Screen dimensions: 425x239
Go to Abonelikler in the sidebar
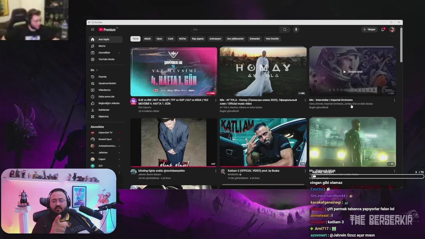click(x=106, y=52)
